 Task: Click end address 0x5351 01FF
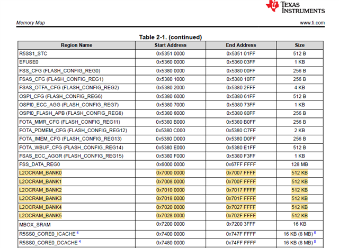tap(241, 53)
